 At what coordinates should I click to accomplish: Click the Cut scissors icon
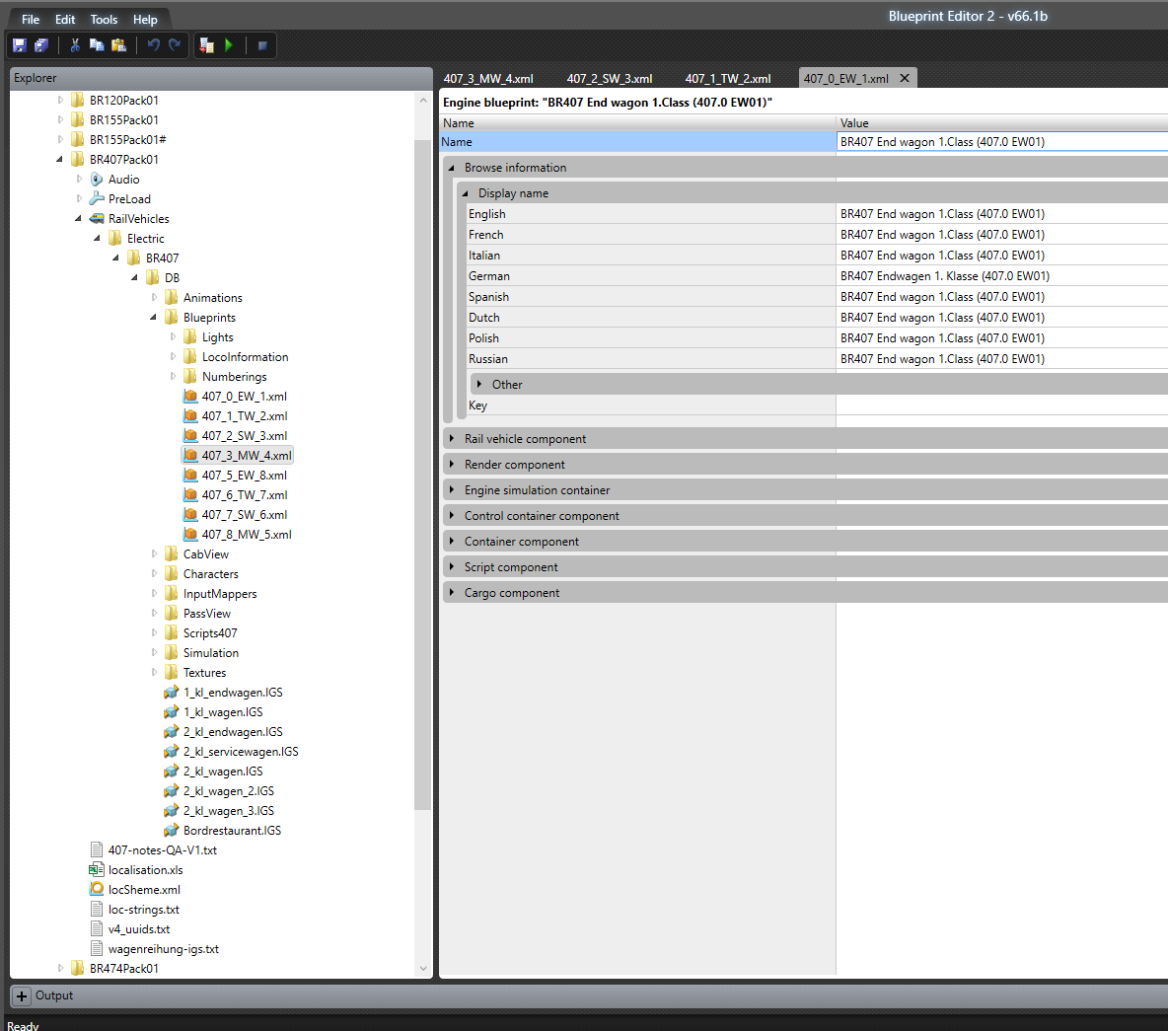click(x=75, y=45)
